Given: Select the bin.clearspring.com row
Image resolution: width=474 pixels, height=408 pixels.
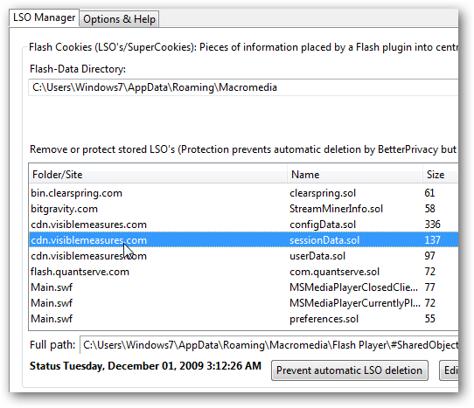Looking at the screenshot, I should tap(243, 193).
